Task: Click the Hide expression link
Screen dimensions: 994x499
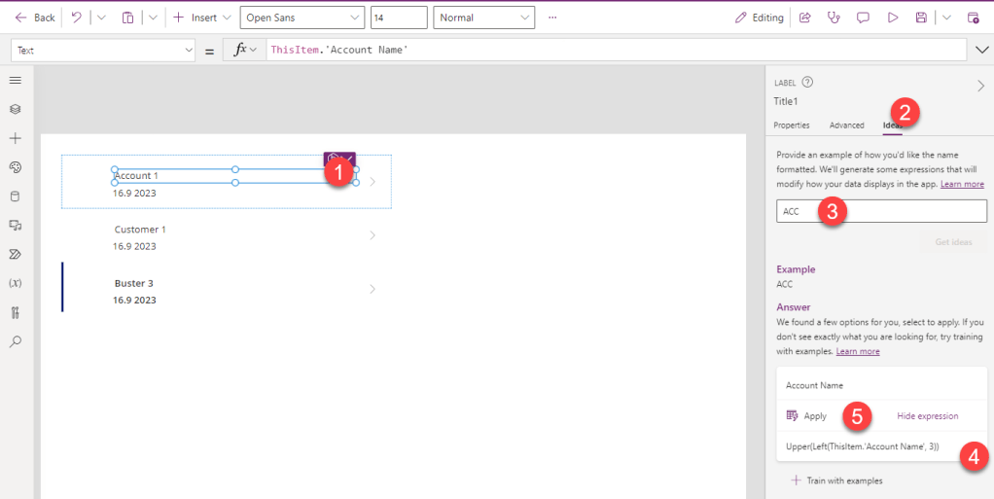Action: 927,416
